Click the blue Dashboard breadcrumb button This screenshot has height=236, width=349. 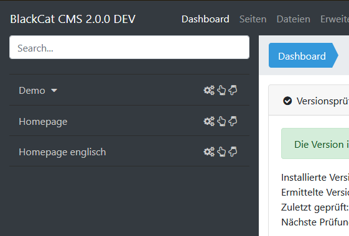(303, 55)
